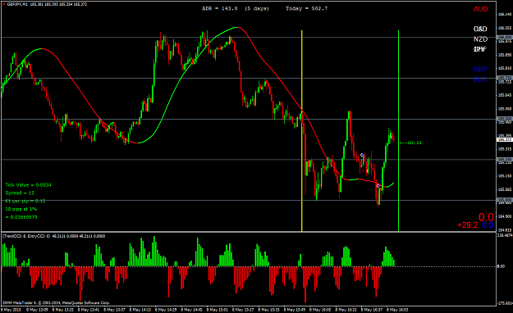Image resolution: width=513 pixels, height=313 pixels.
Task: Click the 8 May 15:49 time label
Action: tap(295, 310)
